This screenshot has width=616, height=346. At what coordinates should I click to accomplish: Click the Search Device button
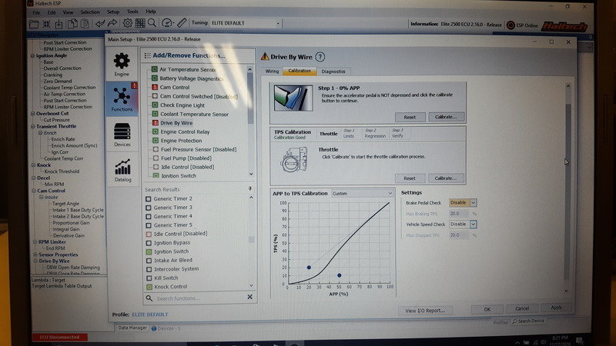click(x=528, y=321)
